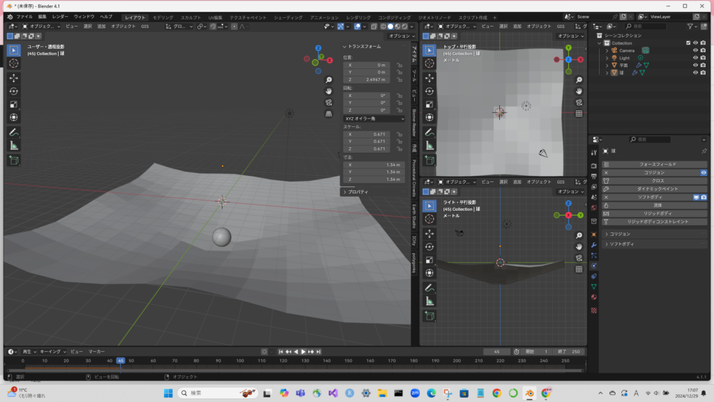Viewport: 714px width, 402px height.
Task: Click frame 100 on the timeline ruler
Action: coord(240,361)
